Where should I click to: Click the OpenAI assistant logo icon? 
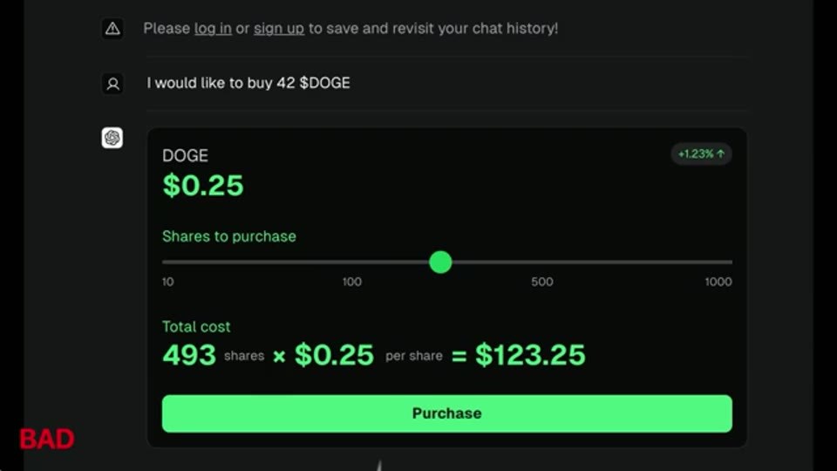(112, 138)
